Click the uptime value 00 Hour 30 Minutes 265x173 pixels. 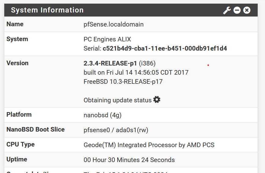[x=129, y=160]
